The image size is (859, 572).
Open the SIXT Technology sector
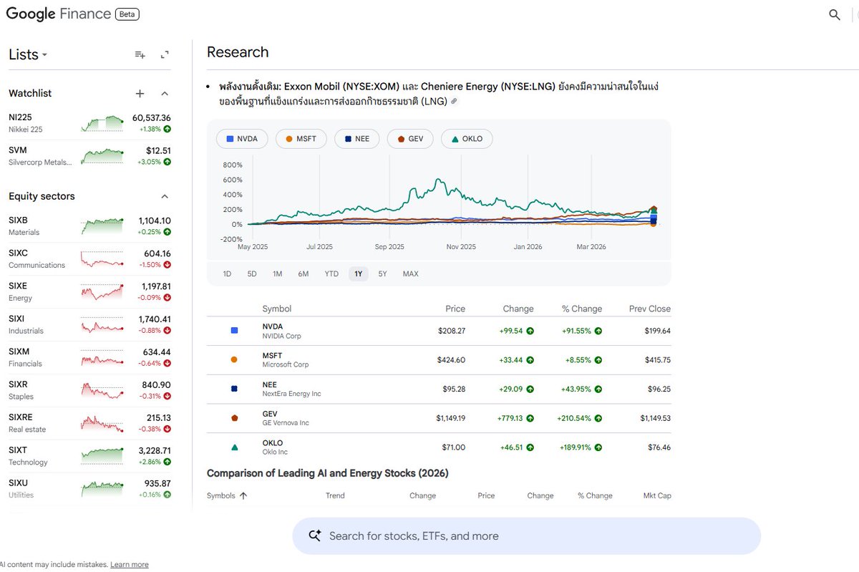coord(89,457)
